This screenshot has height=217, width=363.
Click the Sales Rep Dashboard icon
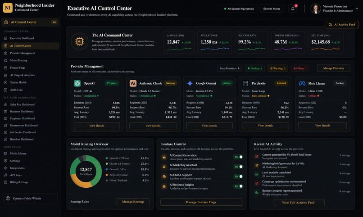coord(5,104)
